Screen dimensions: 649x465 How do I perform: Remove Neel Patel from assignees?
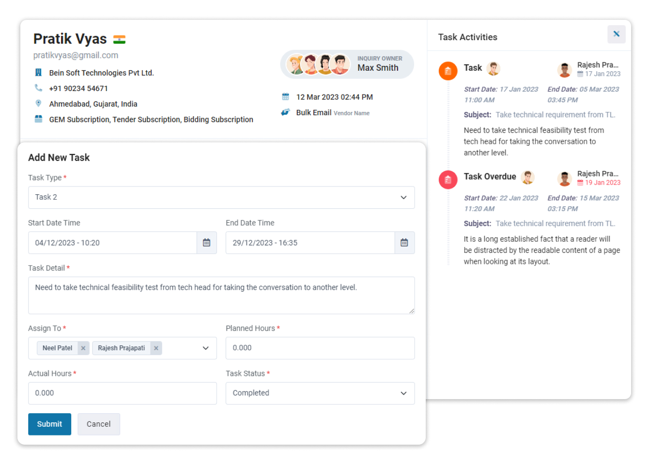pyautogui.click(x=83, y=348)
